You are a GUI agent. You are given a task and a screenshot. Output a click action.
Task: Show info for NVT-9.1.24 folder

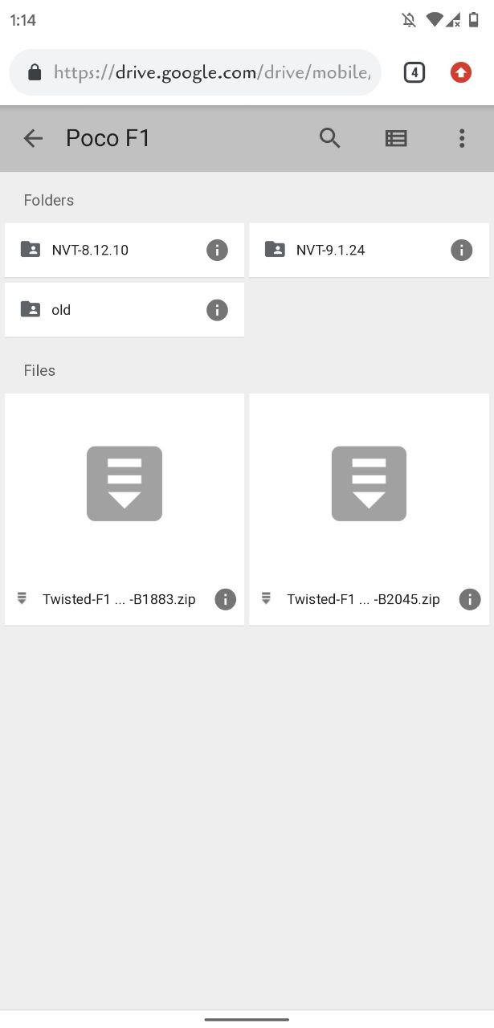461,250
